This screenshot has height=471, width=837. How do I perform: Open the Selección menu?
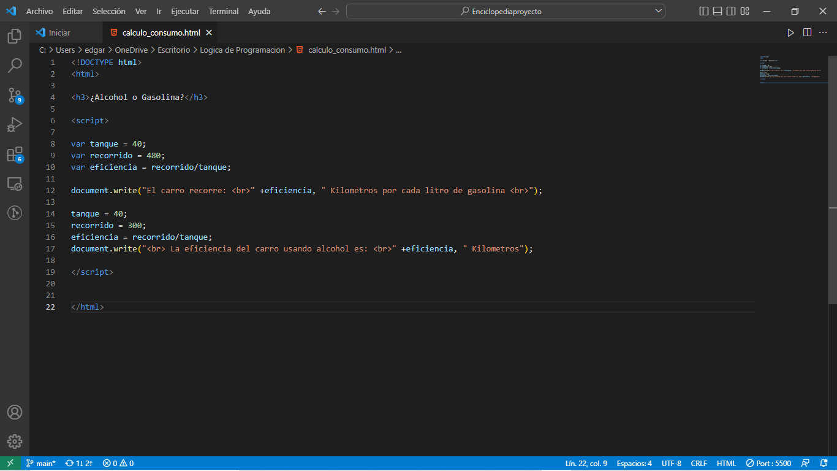click(x=109, y=11)
